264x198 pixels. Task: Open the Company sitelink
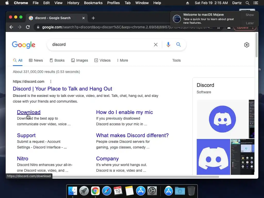[108, 159]
